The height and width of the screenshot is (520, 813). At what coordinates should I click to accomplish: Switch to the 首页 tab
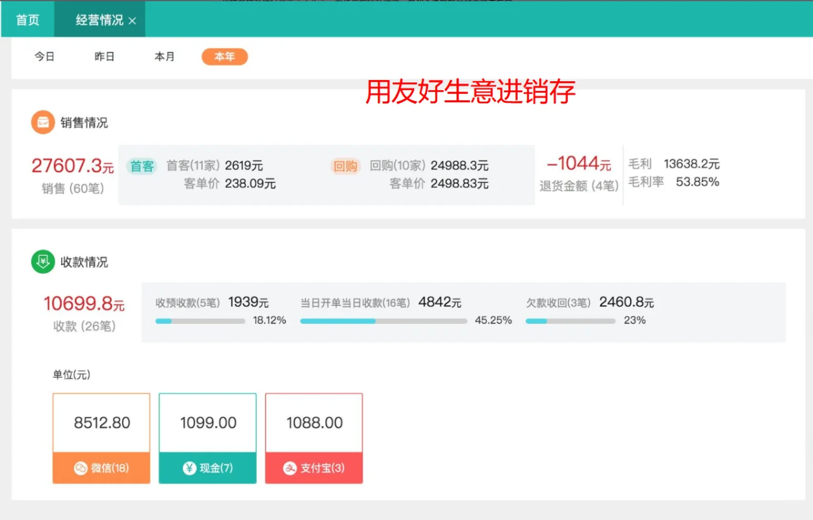point(26,19)
